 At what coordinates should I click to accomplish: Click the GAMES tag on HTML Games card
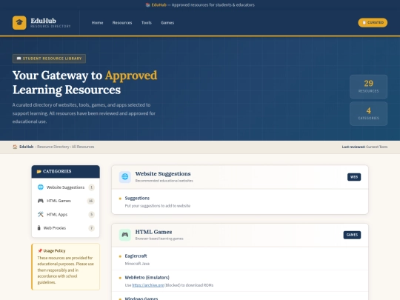(x=352, y=235)
